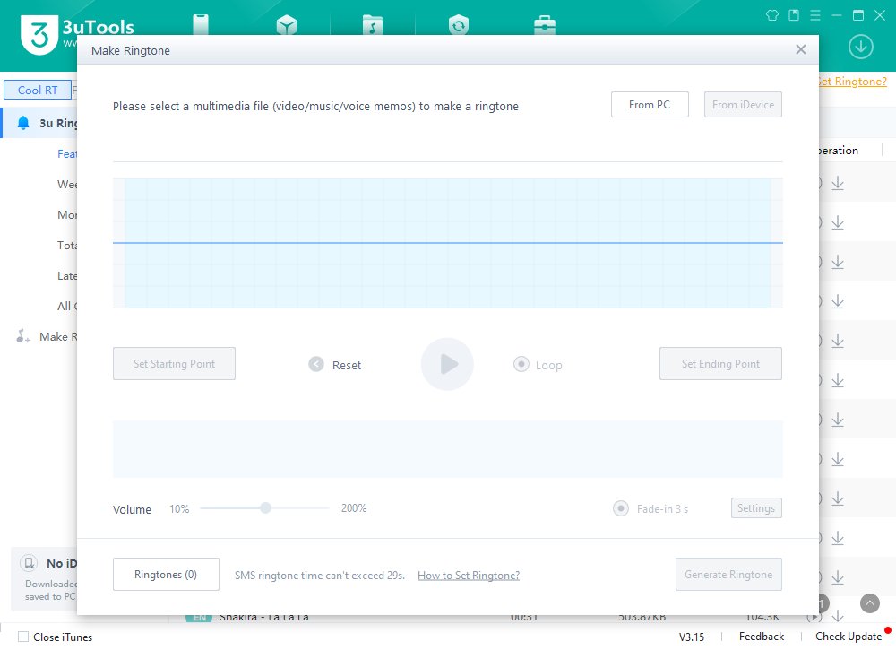The image size is (896, 650).
Task: Click the skin shirt icon in title bar
Action: (x=772, y=15)
